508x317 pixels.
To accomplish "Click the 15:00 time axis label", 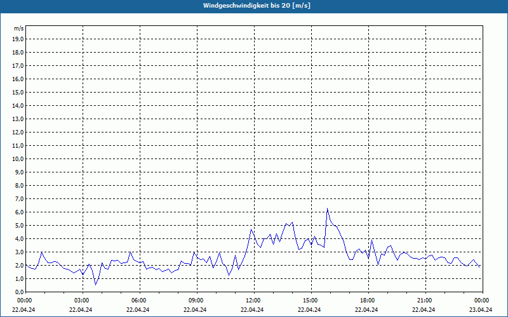I will coord(310,301).
